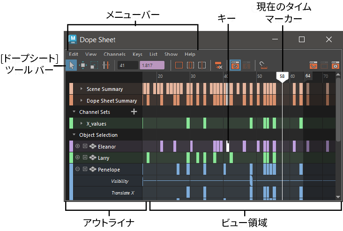Collapse the Channel Sets section arrow

74,112
